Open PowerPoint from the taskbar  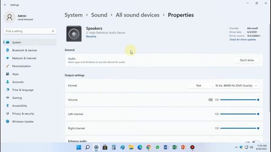pos(183,147)
